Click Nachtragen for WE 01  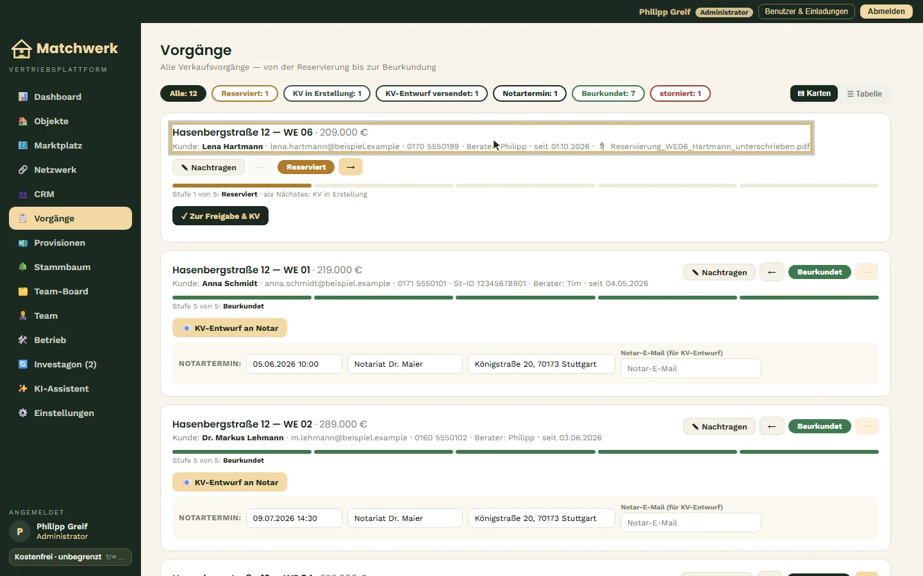click(x=719, y=272)
